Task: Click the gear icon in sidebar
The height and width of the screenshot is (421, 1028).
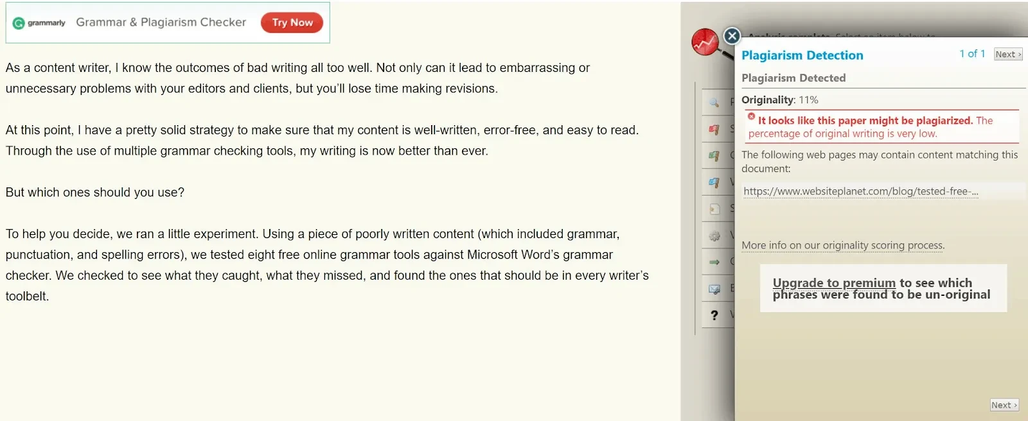Action: [714, 236]
